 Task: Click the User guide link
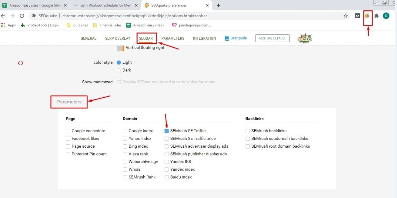coord(239,38)
